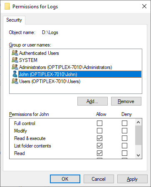
Task: Click the permissions list scroll down arrow
Action: point(138,155)
